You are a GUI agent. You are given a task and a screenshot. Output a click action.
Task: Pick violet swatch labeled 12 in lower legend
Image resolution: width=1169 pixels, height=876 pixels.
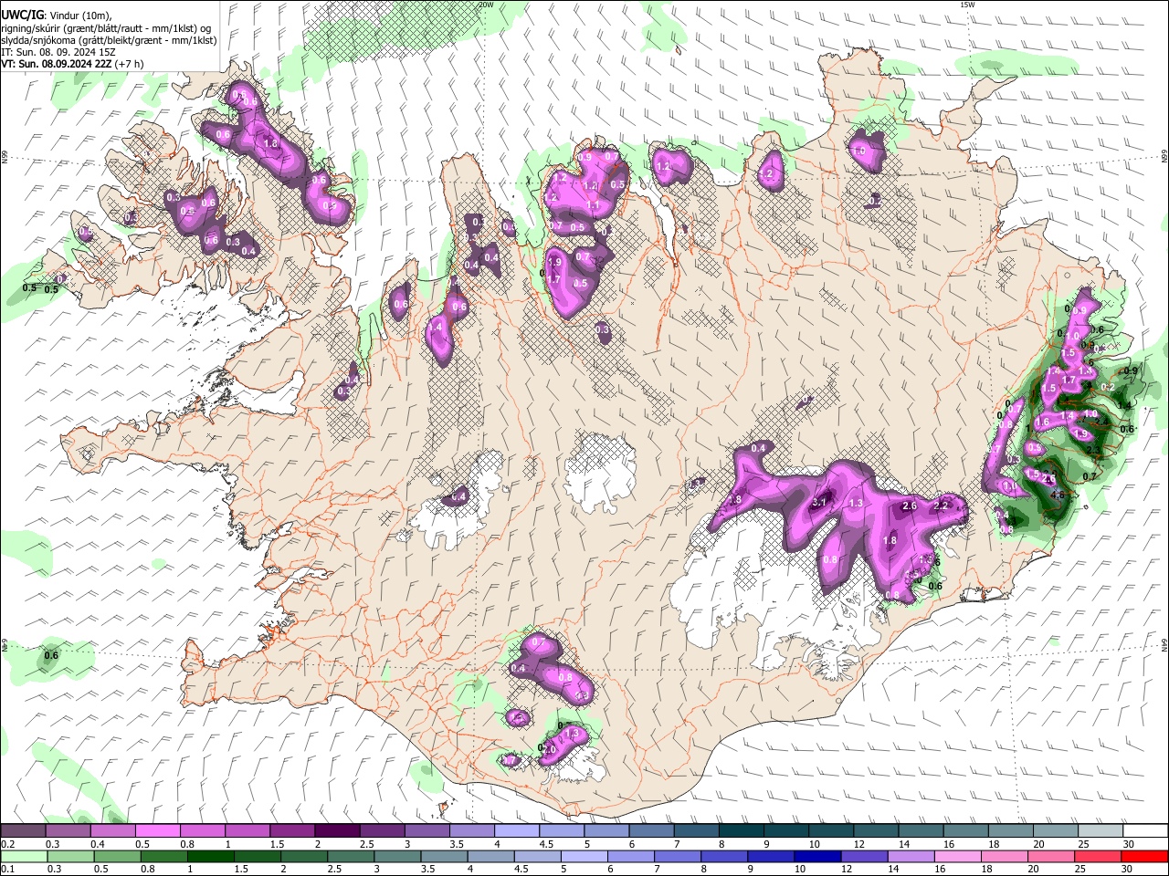point(864,857)
